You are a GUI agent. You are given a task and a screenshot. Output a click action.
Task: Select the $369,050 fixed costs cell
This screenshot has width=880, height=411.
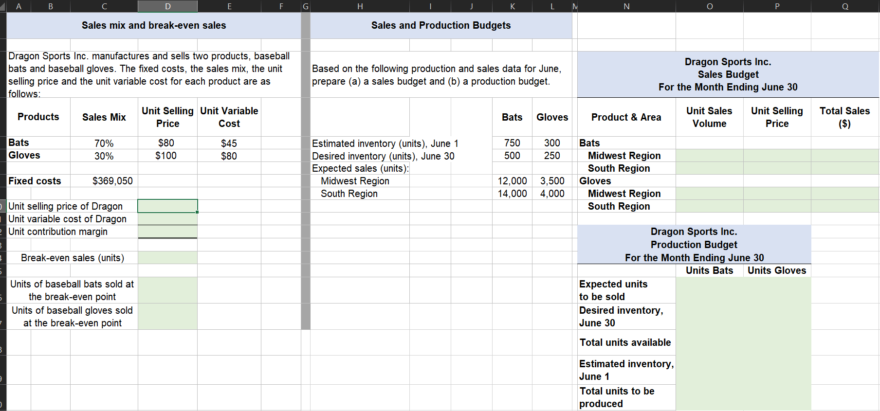[104, 181]
